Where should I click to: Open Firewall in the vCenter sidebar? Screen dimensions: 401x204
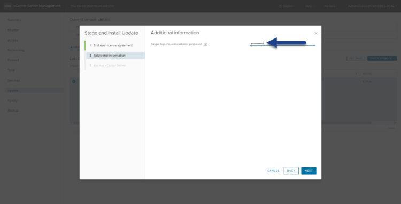[13, 60]
